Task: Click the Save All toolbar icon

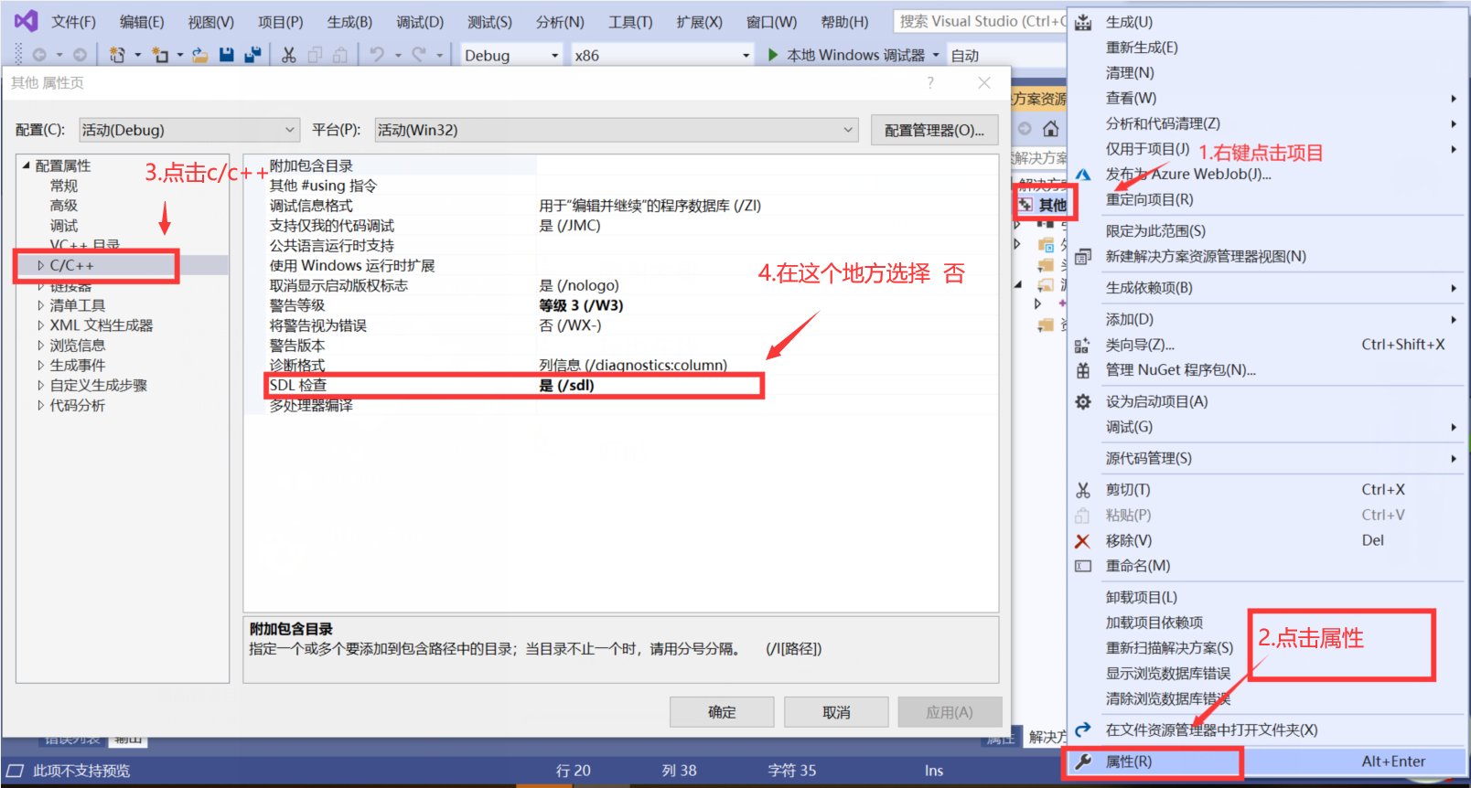Action: [x=252, y=55]
